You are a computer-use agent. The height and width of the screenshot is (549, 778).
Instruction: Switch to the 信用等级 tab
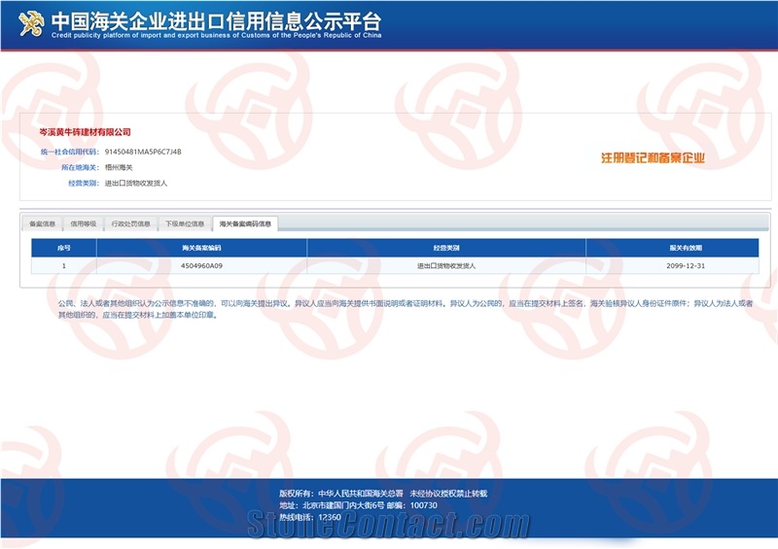click(84, 223)
